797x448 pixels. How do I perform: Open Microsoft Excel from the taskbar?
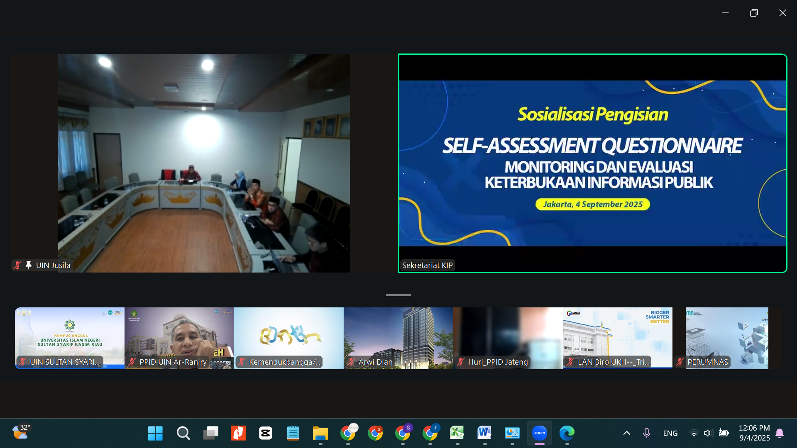(457, 433)
